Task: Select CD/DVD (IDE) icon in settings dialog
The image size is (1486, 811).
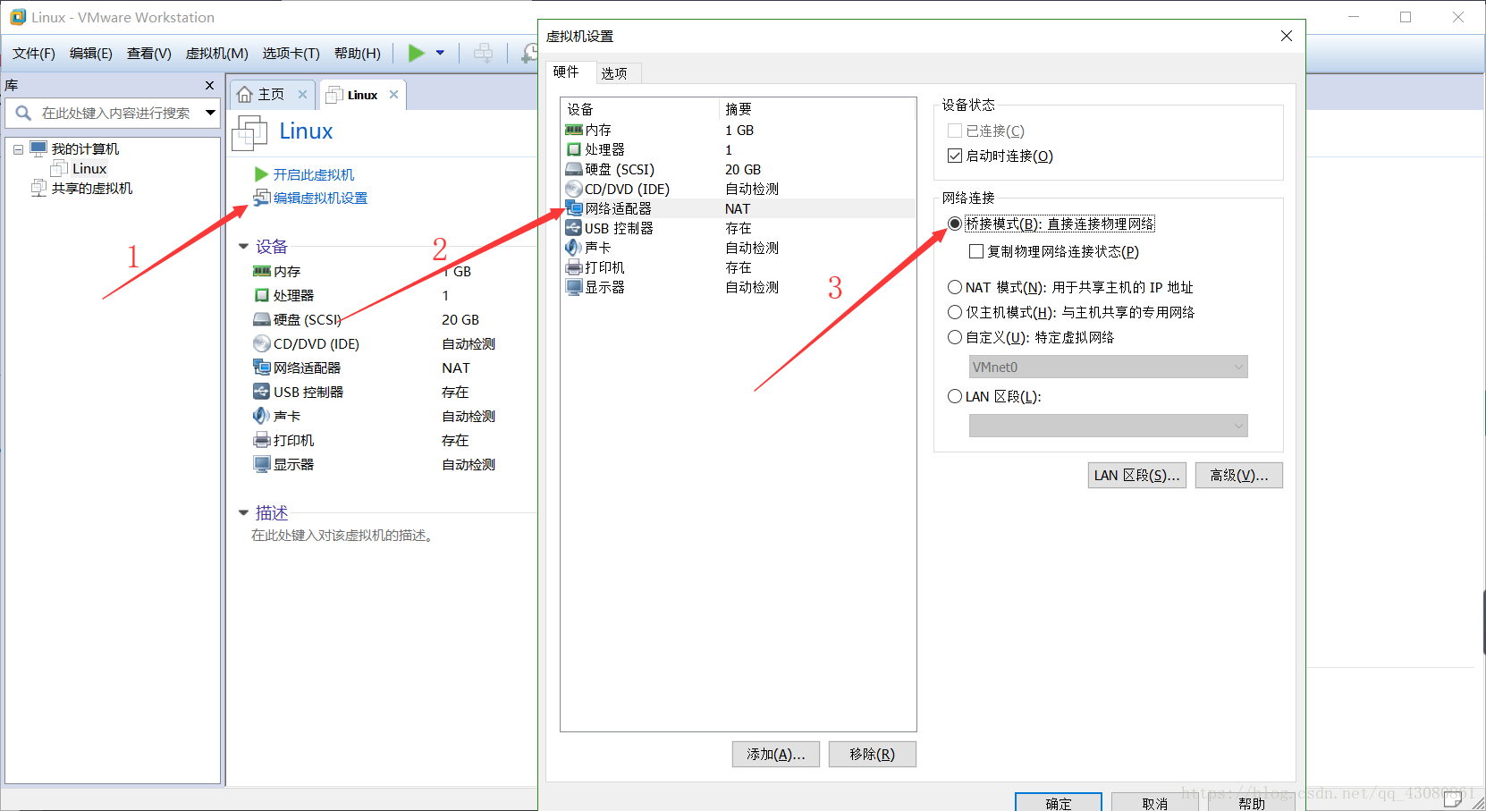Action: (x=574, y=189)
